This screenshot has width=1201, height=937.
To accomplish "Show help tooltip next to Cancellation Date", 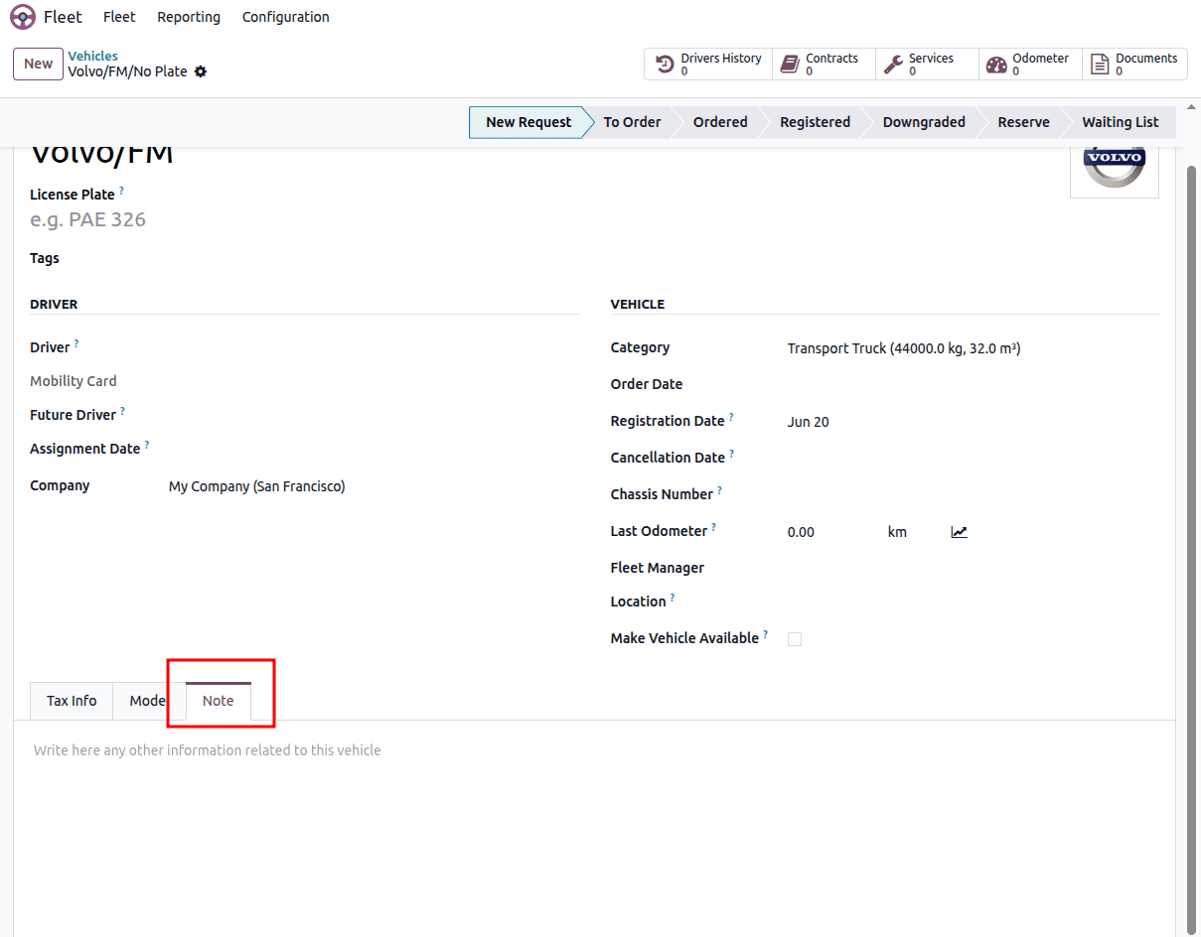I will click(x=732, y=453).
